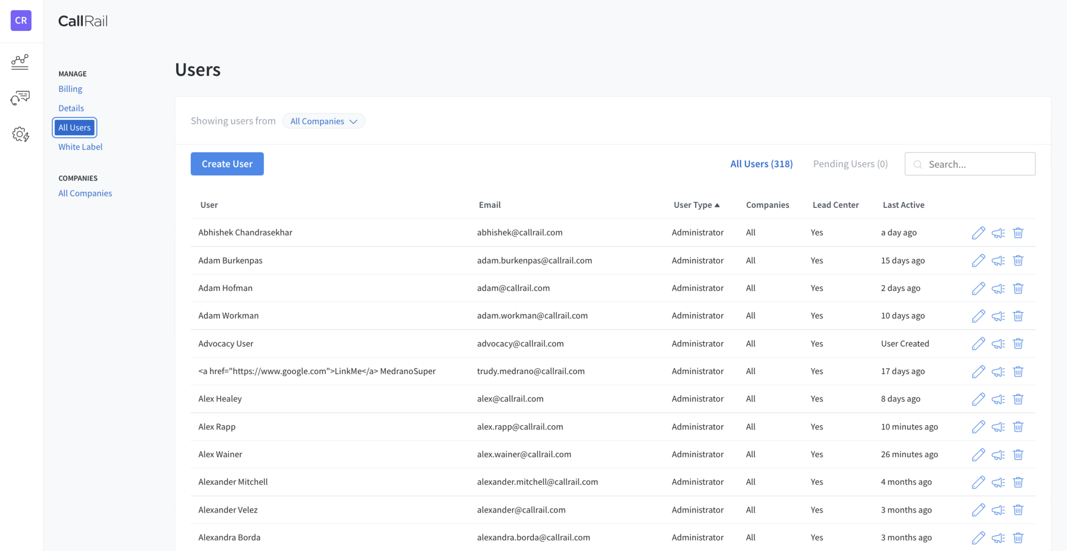Toggle the User Type sort arrow
This screenshot has width=1067, height=551.
(718, 205)
